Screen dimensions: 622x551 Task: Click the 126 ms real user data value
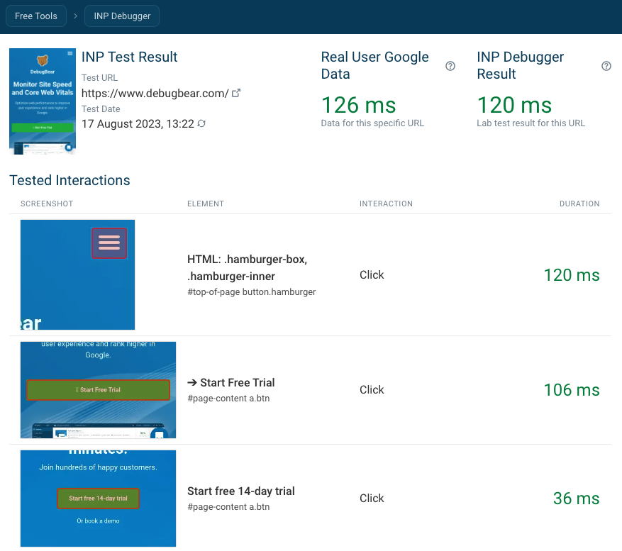click(x=357, y=106)
